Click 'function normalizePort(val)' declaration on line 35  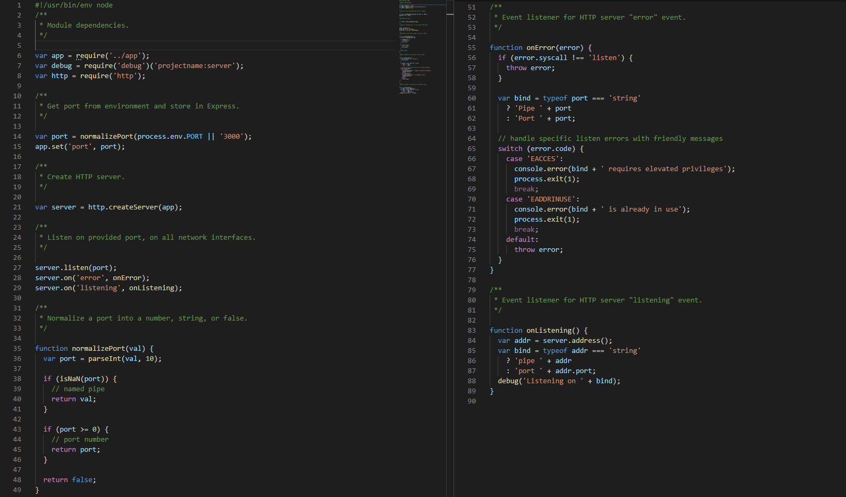tap(90, 348)
